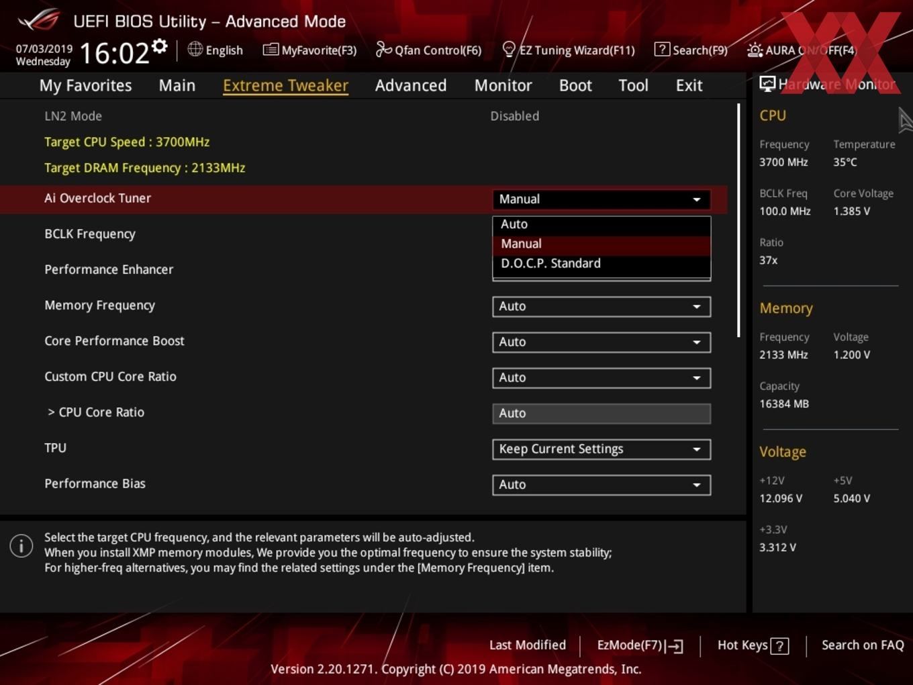Expand Memory Frequency dropdown
The image size is (913, 685).
click(602, 306)
